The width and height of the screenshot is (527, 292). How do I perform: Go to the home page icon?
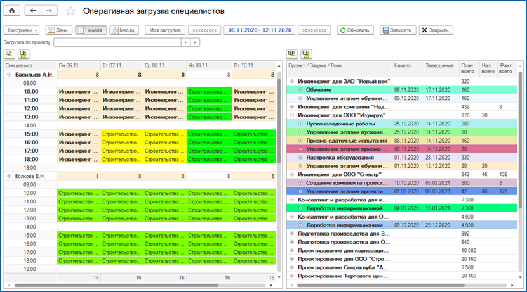click(12, 11)
